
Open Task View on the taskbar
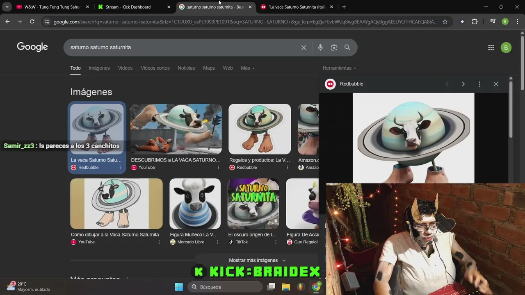271,287
